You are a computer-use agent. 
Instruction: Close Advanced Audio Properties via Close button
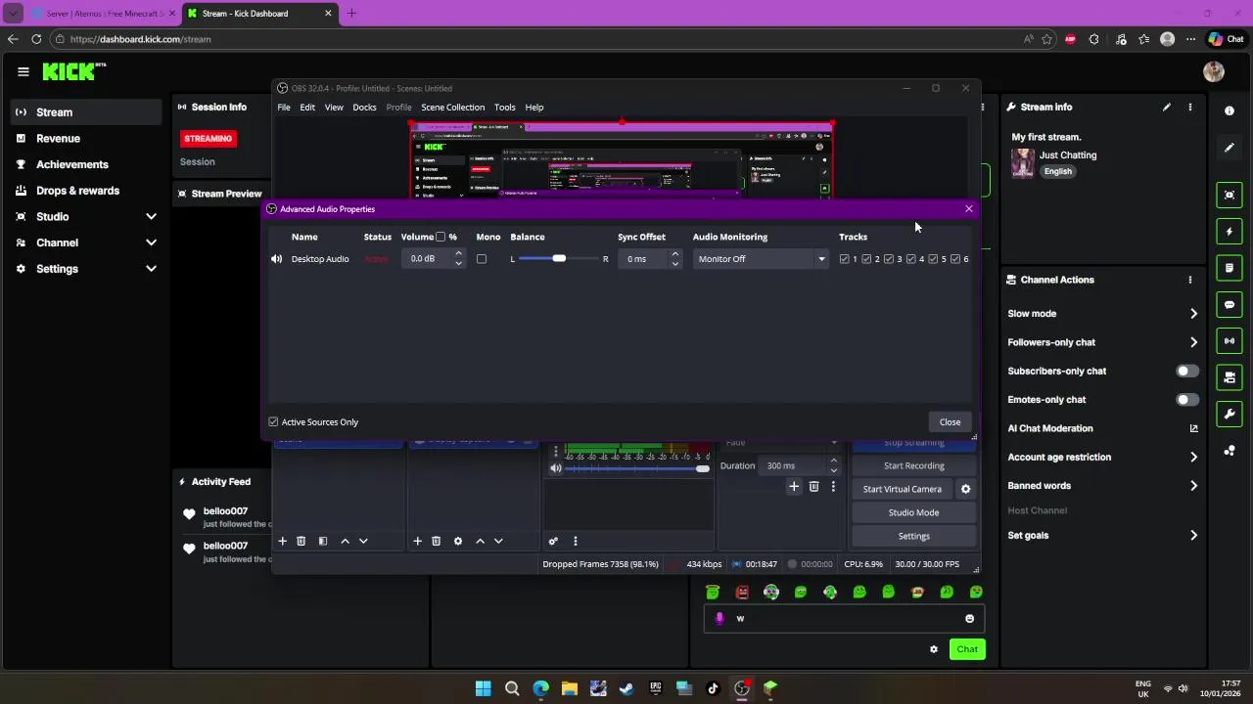tap(950, 422)
